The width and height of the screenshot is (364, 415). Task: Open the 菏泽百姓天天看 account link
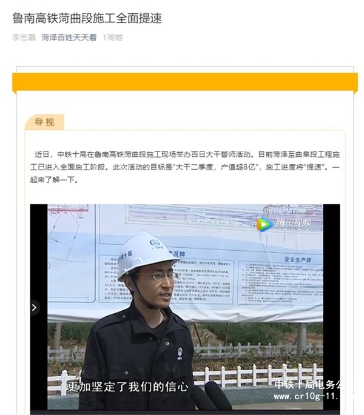69,38
